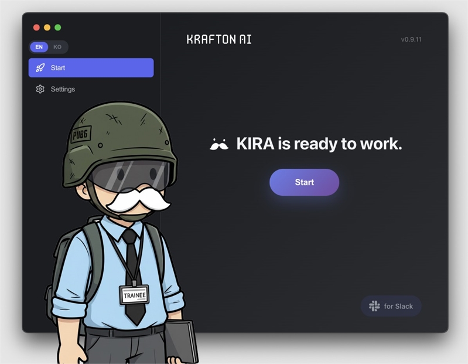This screenshot has height=364, width=468.
Task: Click the "for Slack" badge
Action: (x=391, y=306)
